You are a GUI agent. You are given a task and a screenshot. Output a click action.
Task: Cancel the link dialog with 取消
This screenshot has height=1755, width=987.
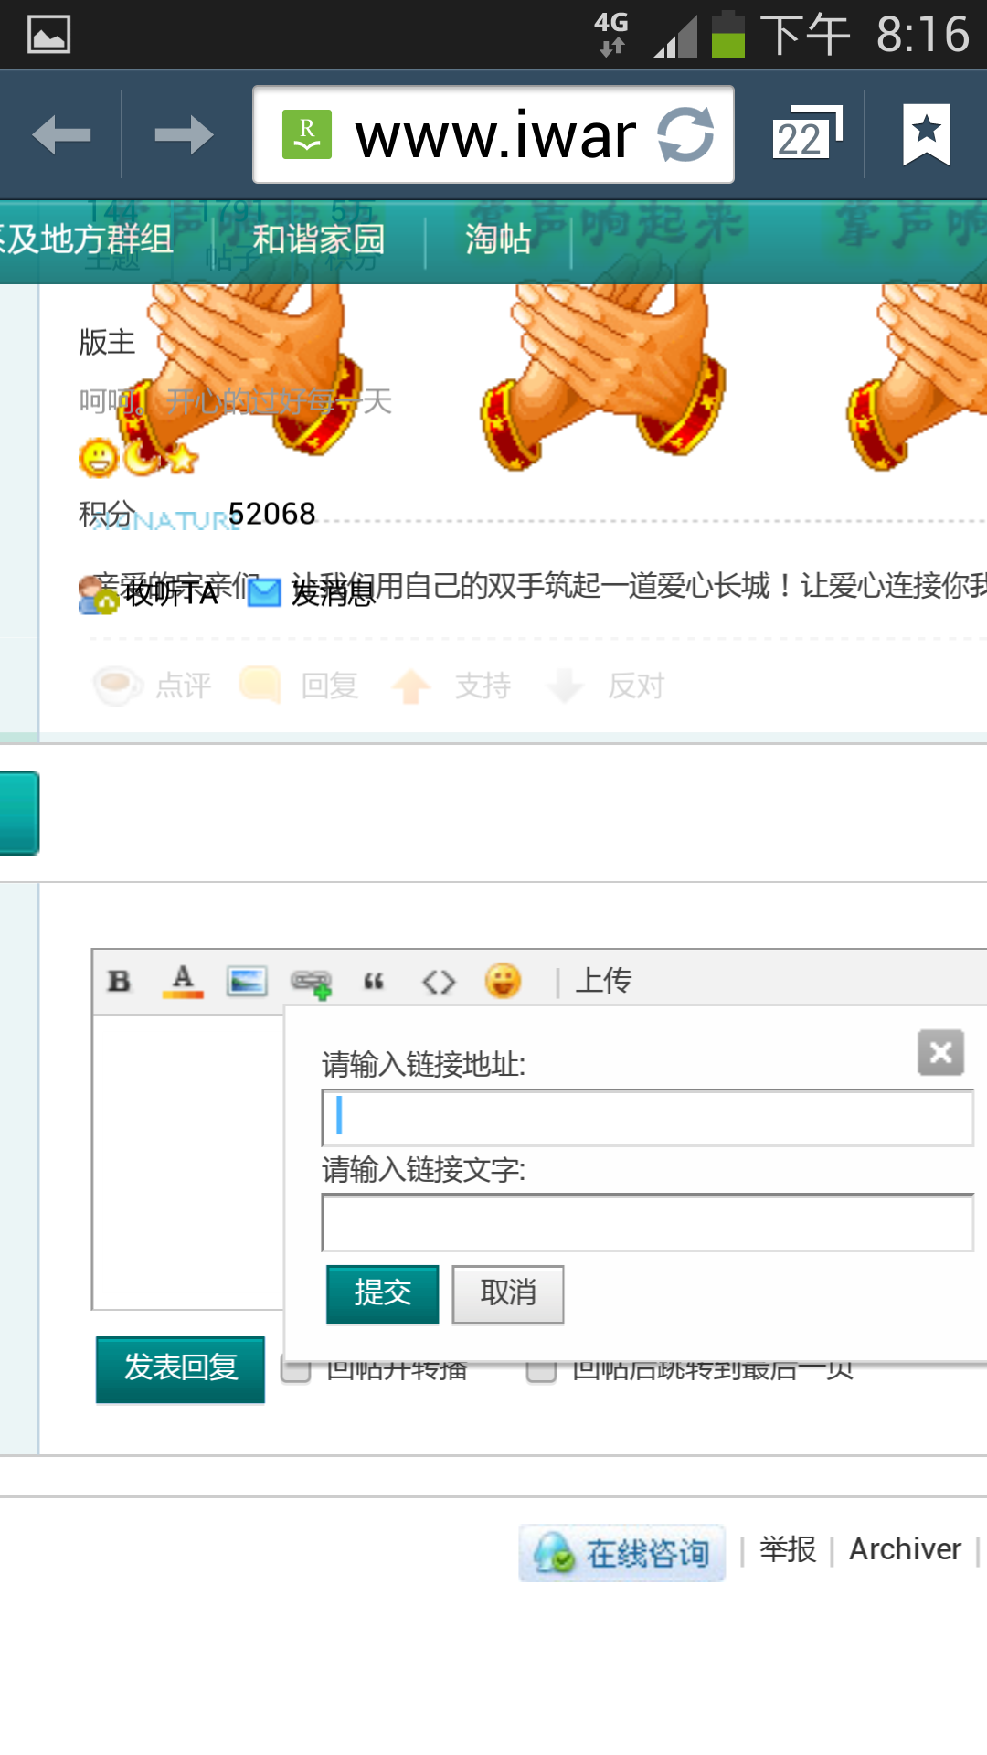pos(508,1293)
